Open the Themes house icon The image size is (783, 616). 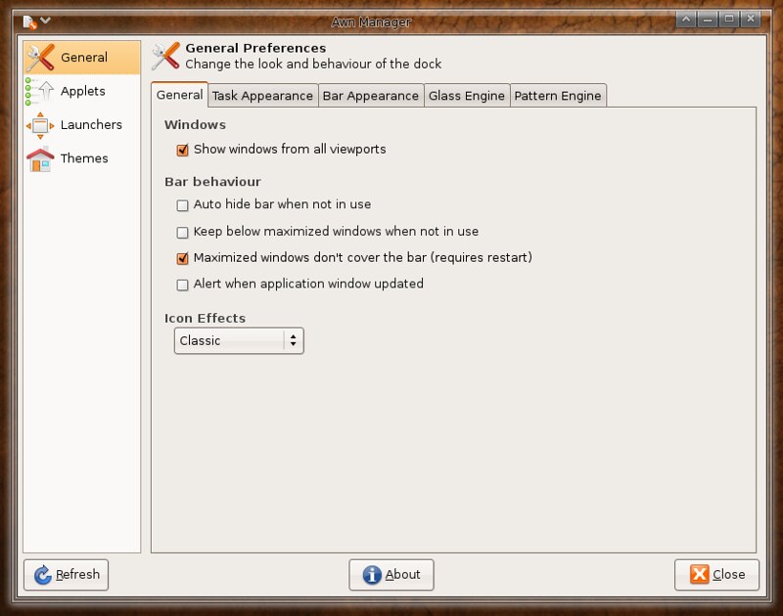[40, 158]
